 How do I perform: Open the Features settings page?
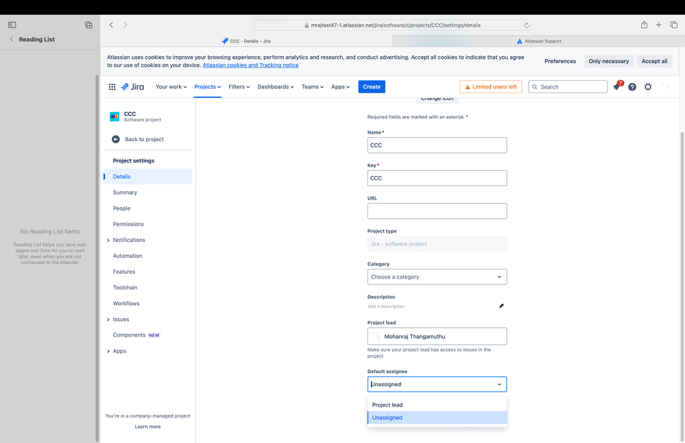[x=147, y=272]
